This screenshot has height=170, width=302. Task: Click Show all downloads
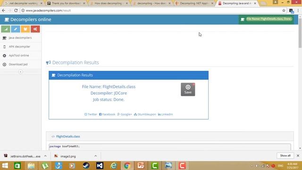coord(285,155)
